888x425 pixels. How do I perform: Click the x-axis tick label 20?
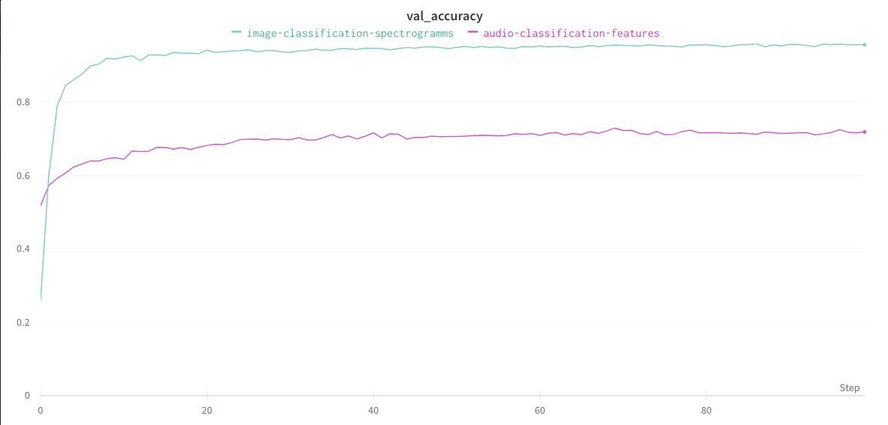click(207, 411)
